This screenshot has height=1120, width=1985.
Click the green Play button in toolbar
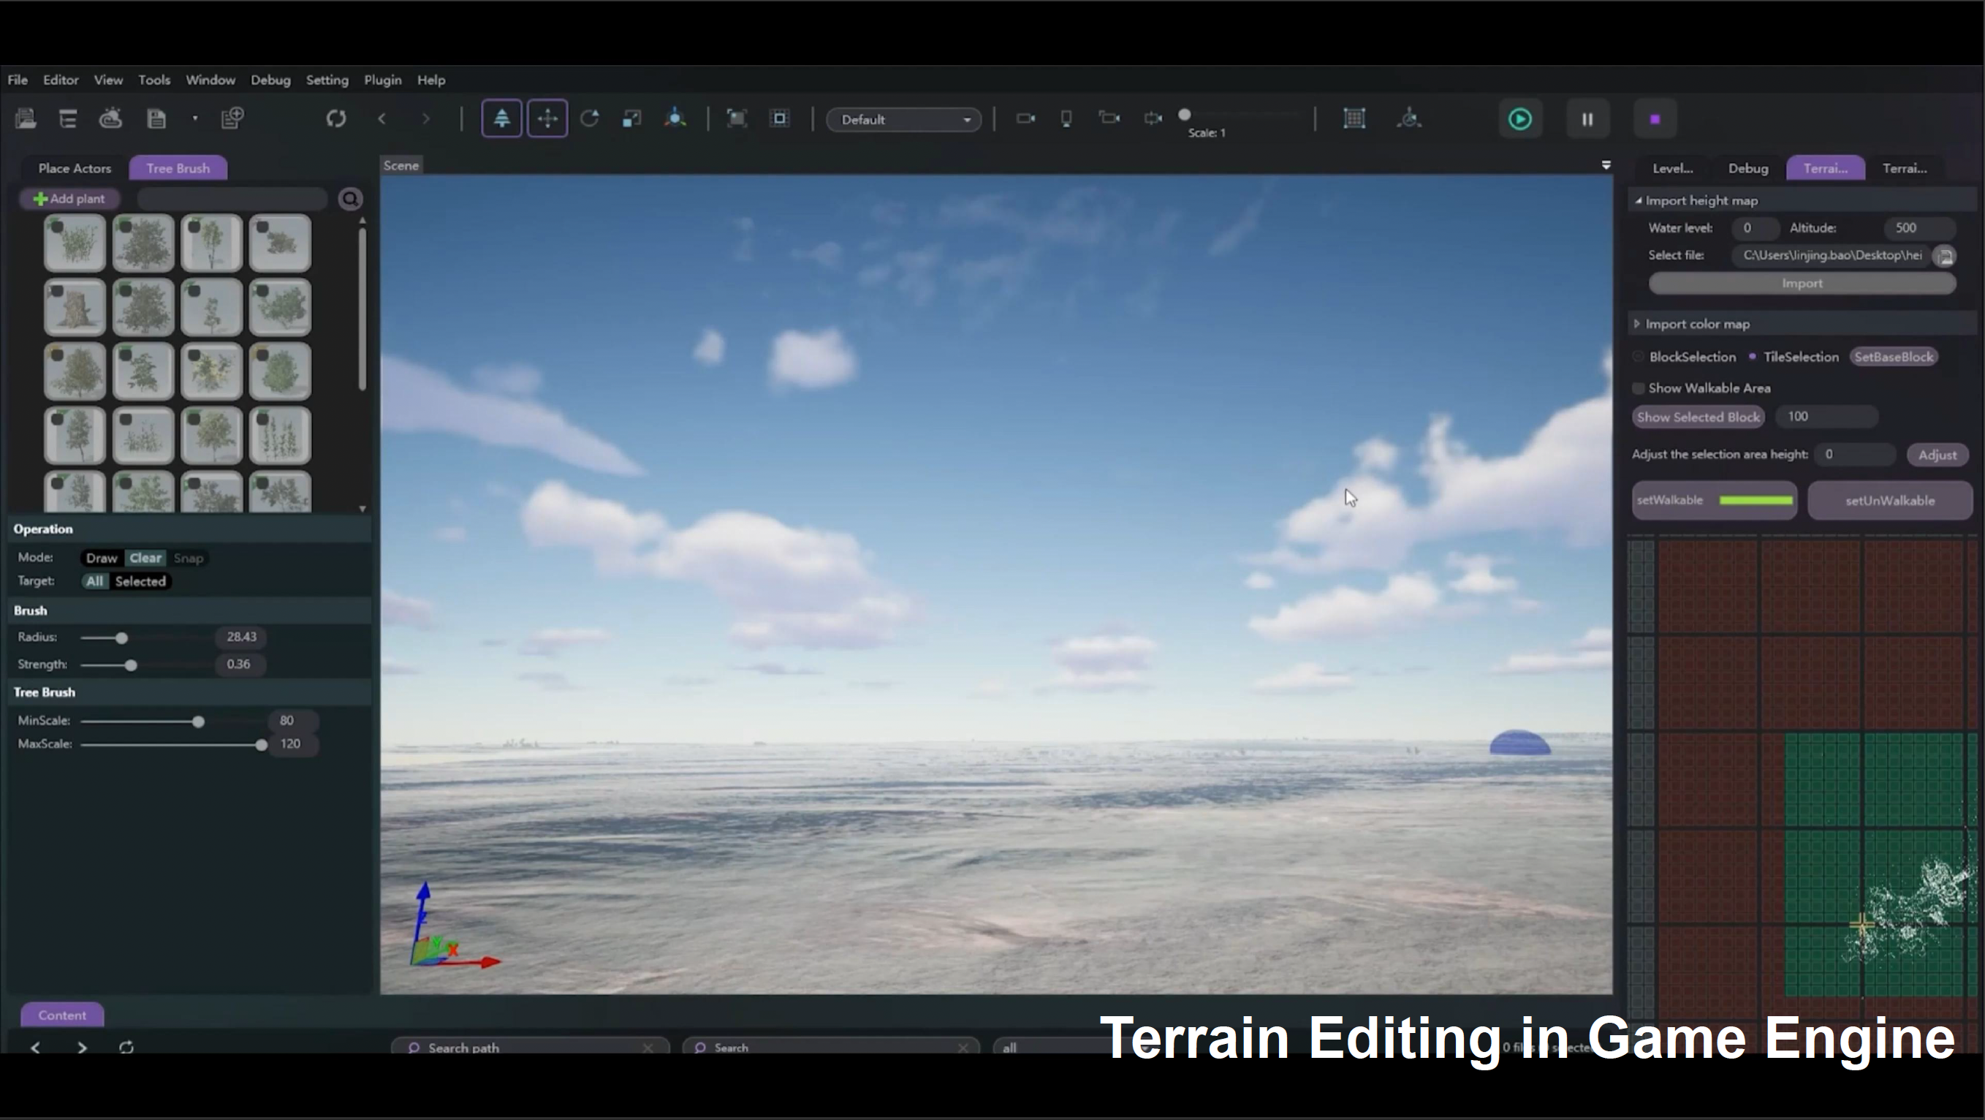pyautogui.click(x=1519, y=119)
